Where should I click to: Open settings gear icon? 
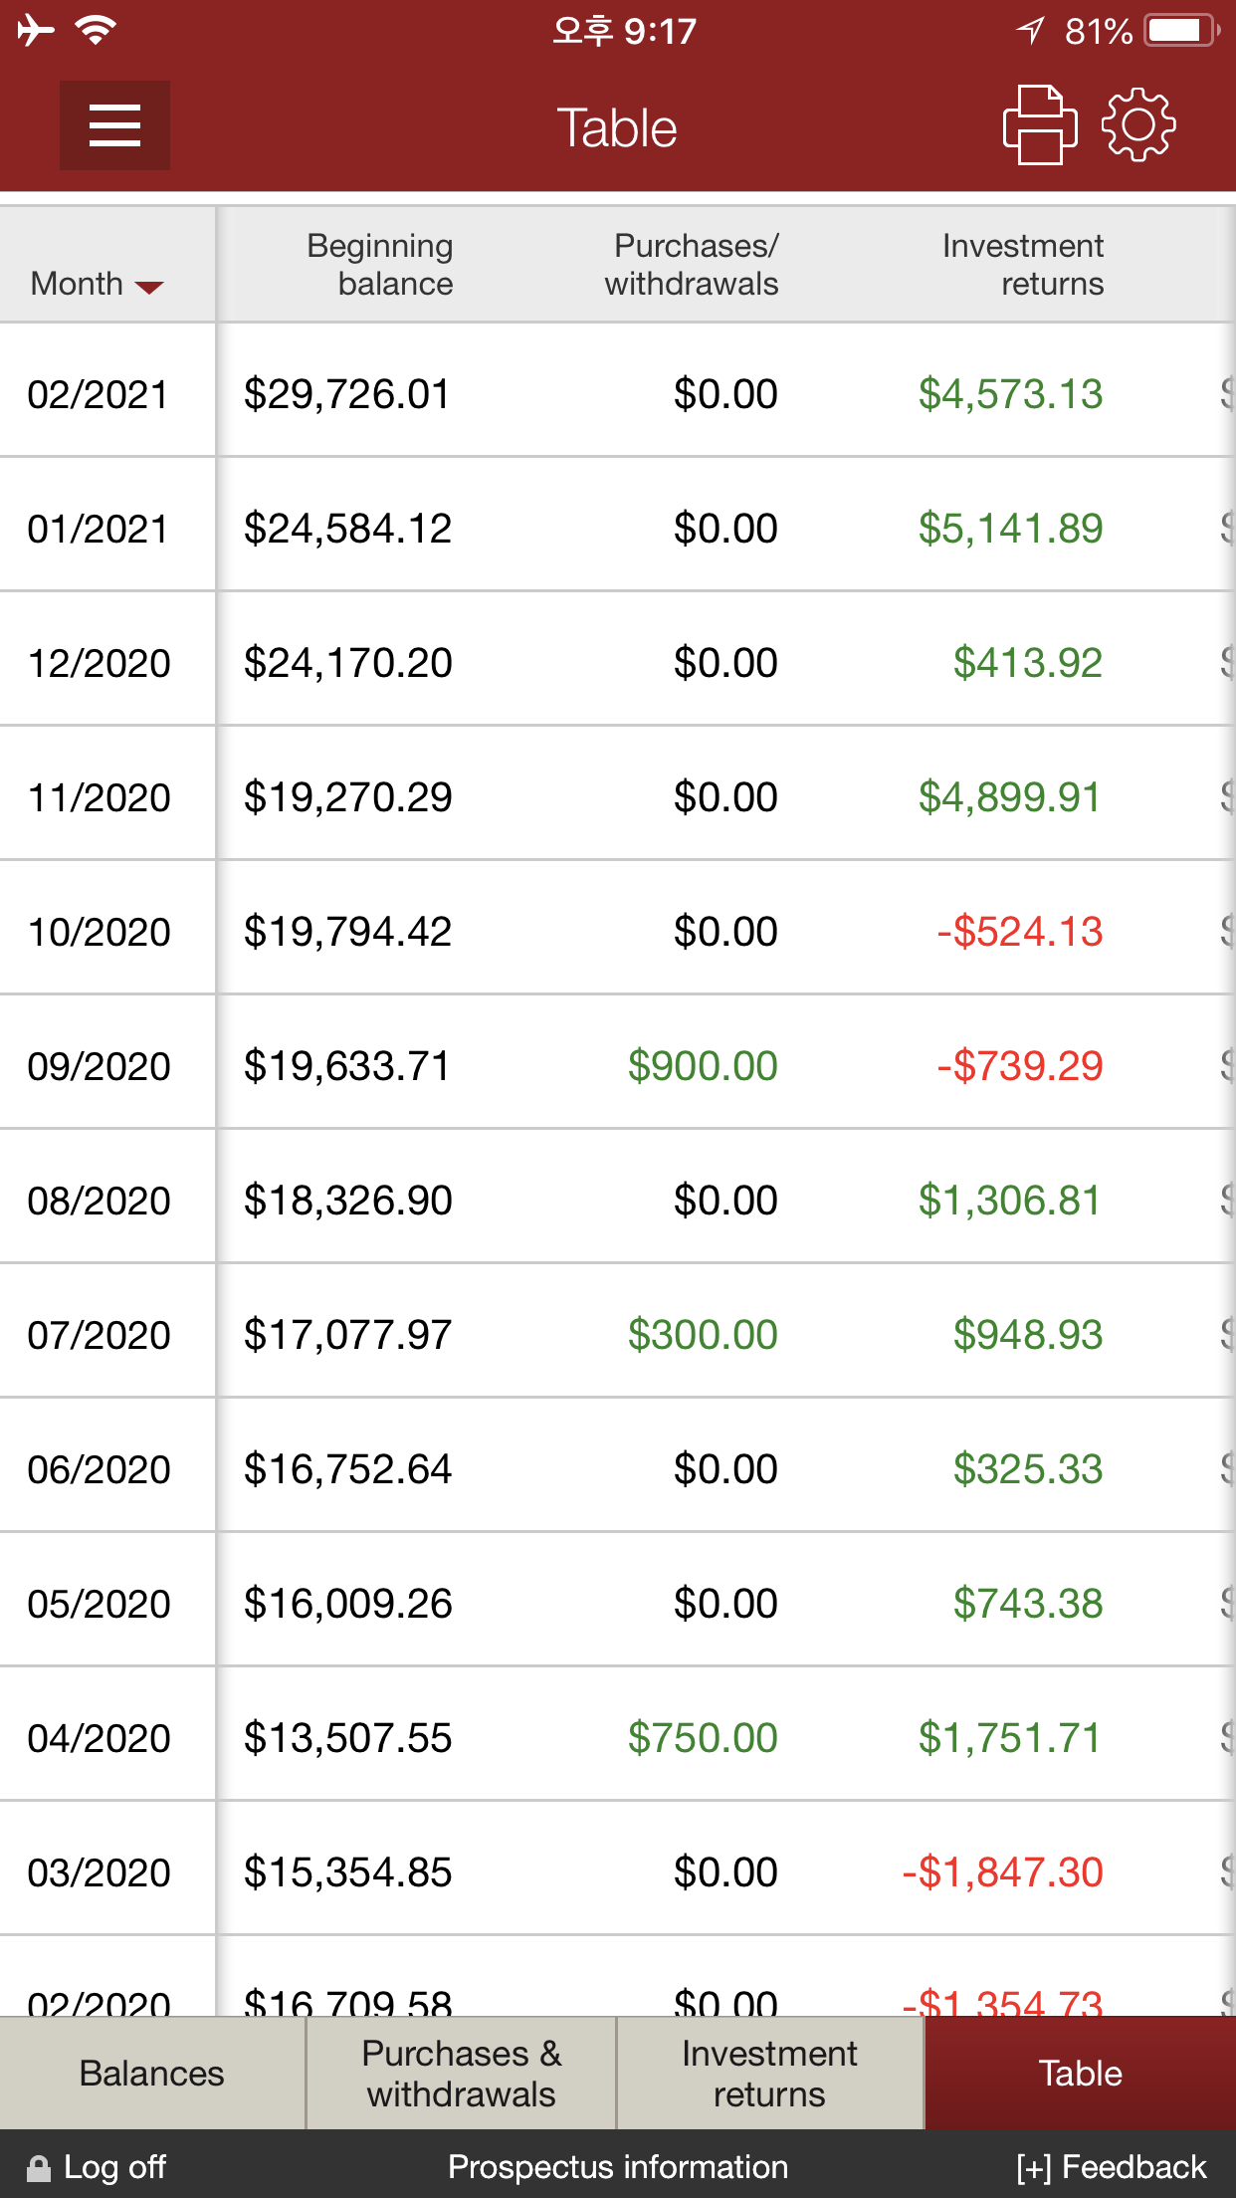[x=1138, y=125]
